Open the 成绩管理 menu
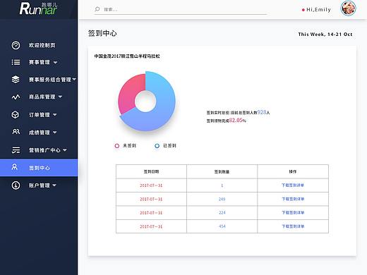Image resolution: width=367 pixels, height=275 pixels. point(40,133)
